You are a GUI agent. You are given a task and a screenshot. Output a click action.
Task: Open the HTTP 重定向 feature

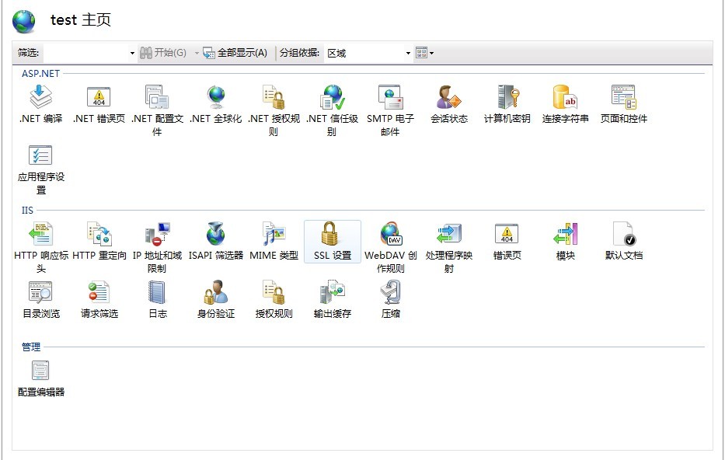coord(99,235)
